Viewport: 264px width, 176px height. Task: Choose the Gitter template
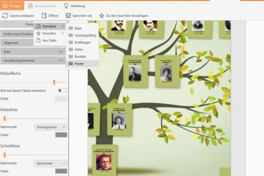coord(82,50)
